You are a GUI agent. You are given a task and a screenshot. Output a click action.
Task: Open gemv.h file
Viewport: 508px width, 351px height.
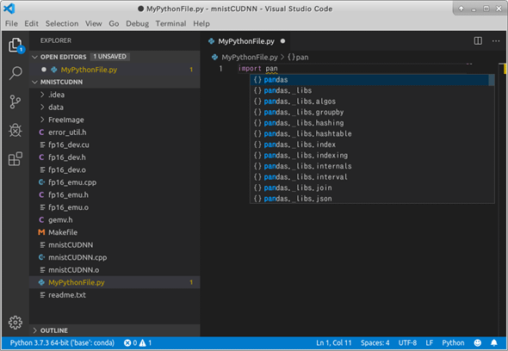tap(115, 220)
